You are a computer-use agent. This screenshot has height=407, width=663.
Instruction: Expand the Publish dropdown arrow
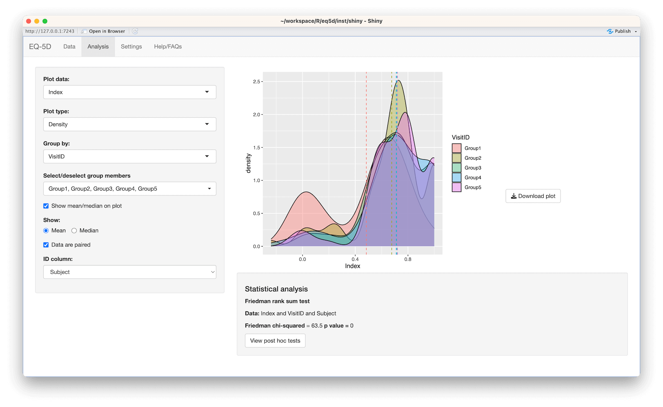coord(636,31)
